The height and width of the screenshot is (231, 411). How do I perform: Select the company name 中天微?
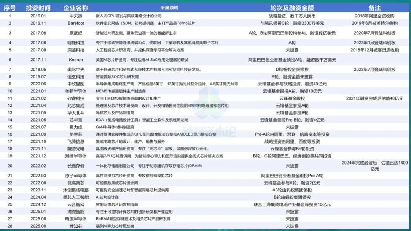coord(76,16)
